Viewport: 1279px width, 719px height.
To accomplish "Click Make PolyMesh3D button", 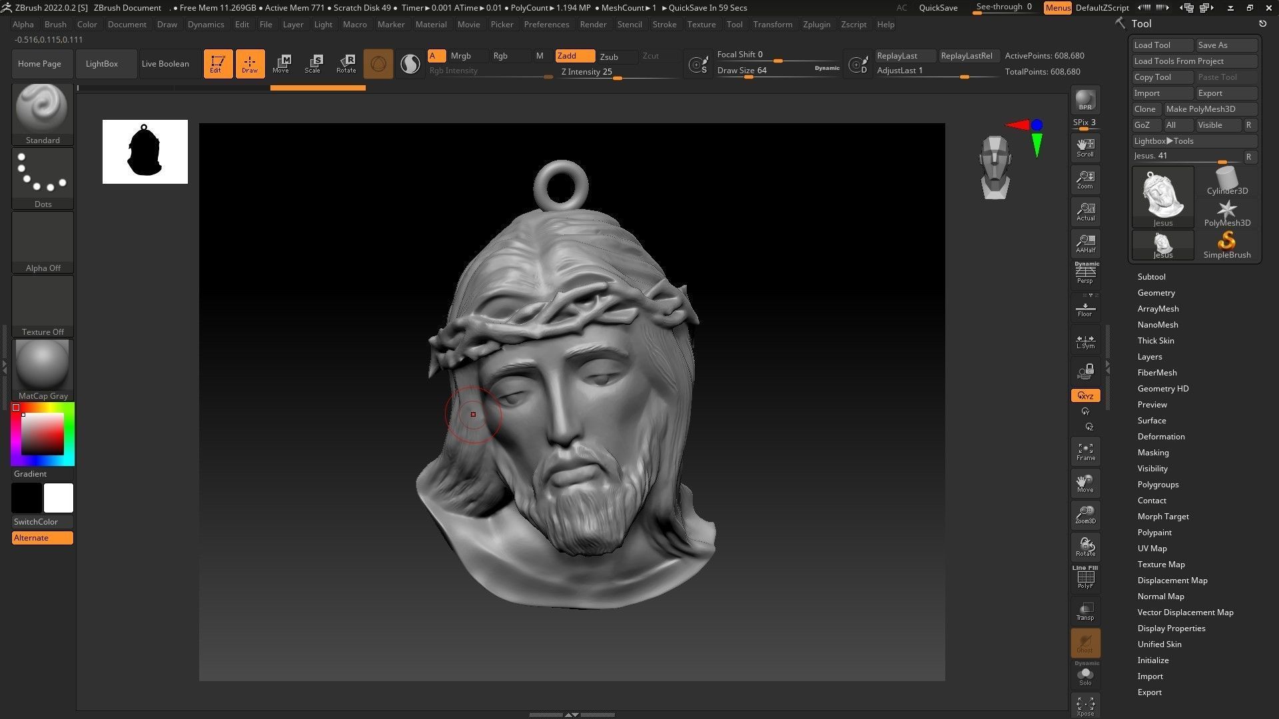I will click(x=1210, y=109).
